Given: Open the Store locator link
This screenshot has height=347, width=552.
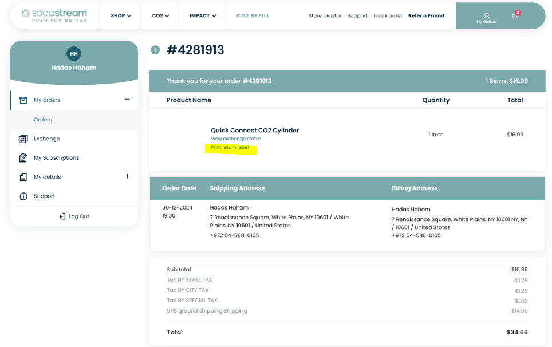Looking at the screenshot, I should tap(325, 16).
